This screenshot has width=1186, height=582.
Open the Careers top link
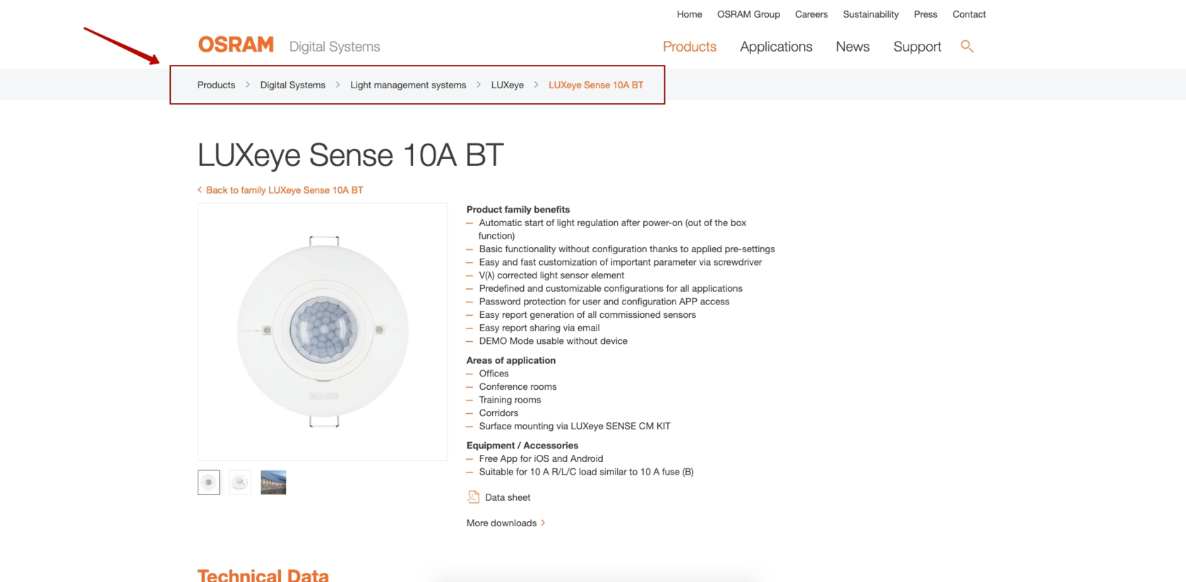(x=811, y=14)
